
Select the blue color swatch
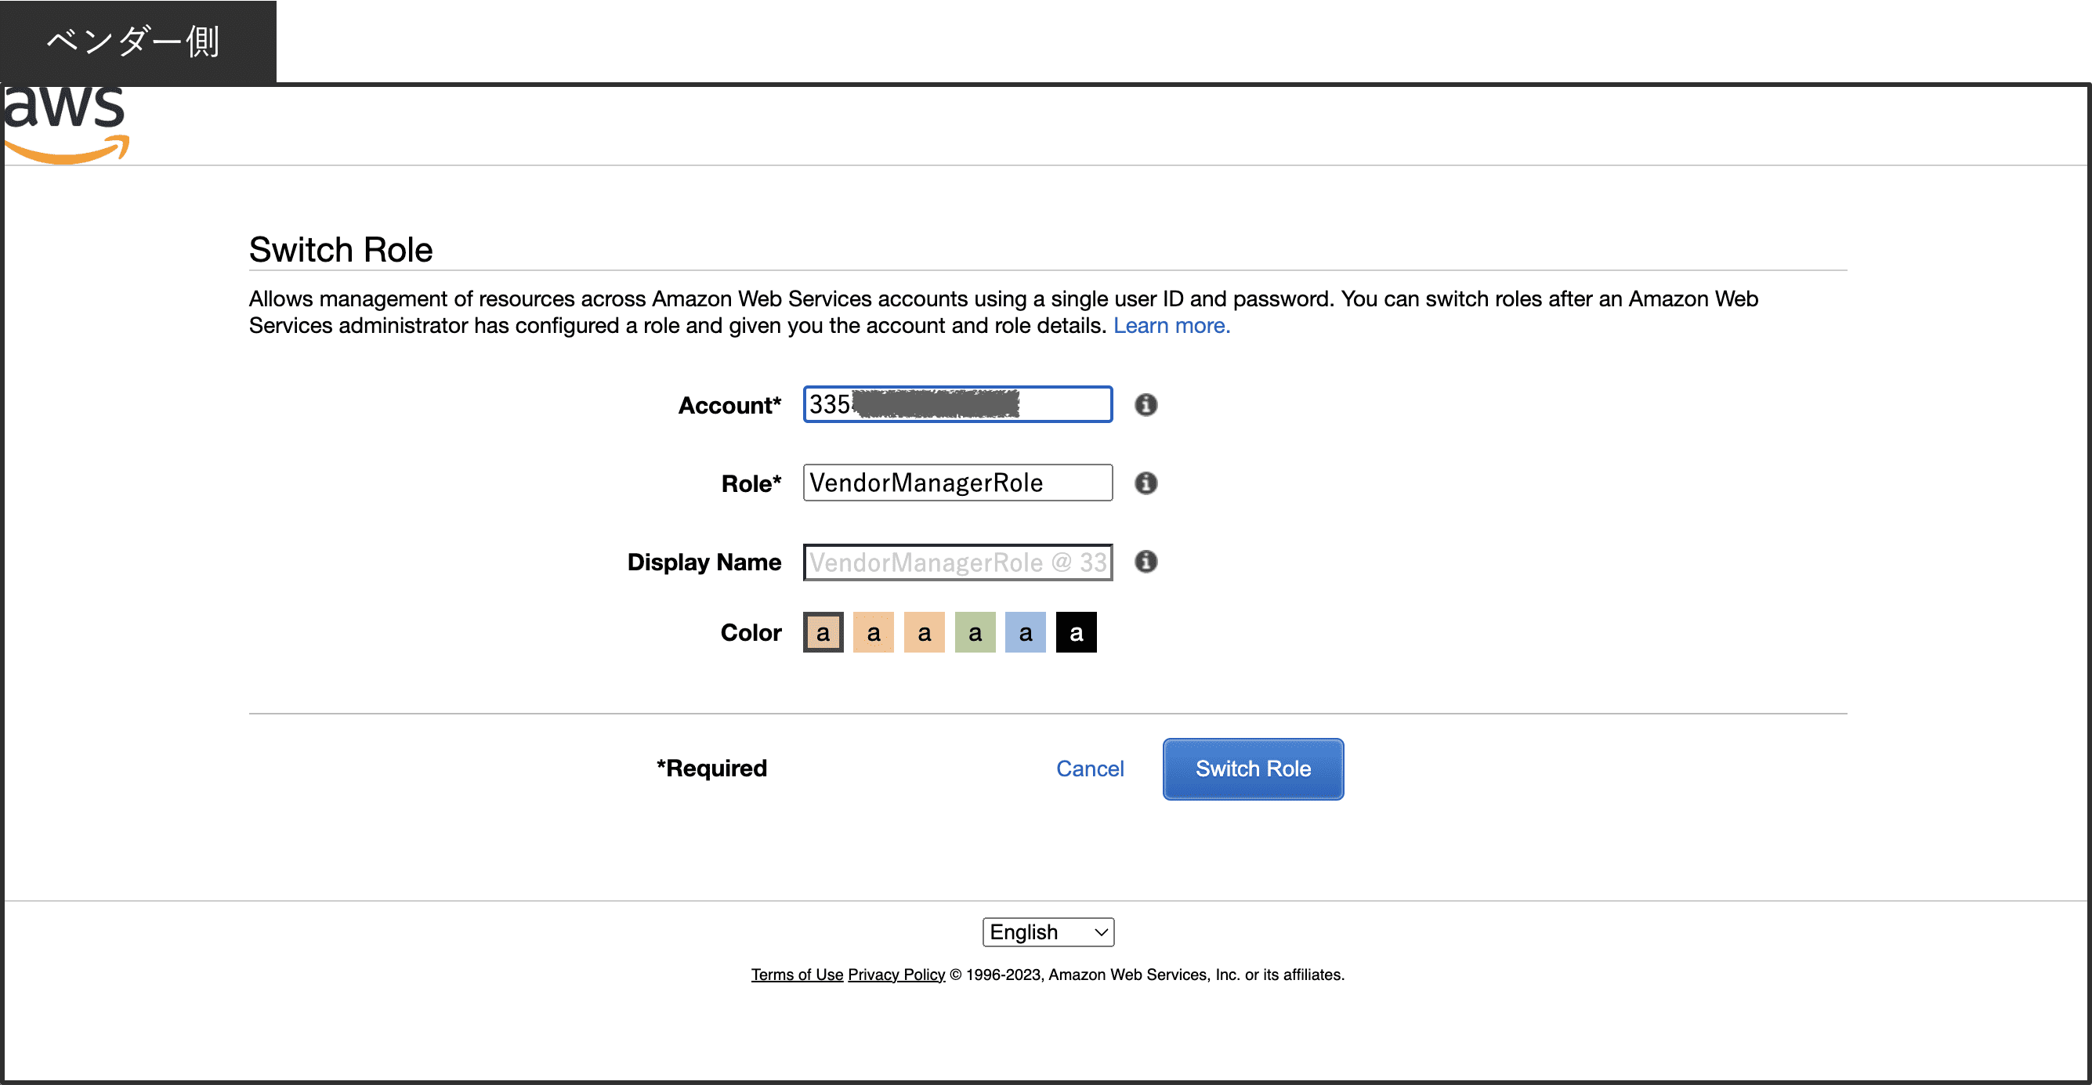coord(1025,633)
